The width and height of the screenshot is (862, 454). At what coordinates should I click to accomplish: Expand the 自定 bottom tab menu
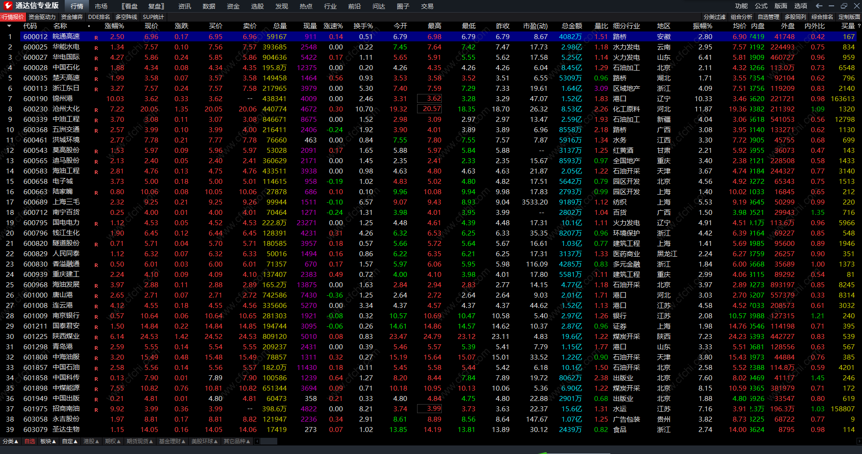pos(70,441)
